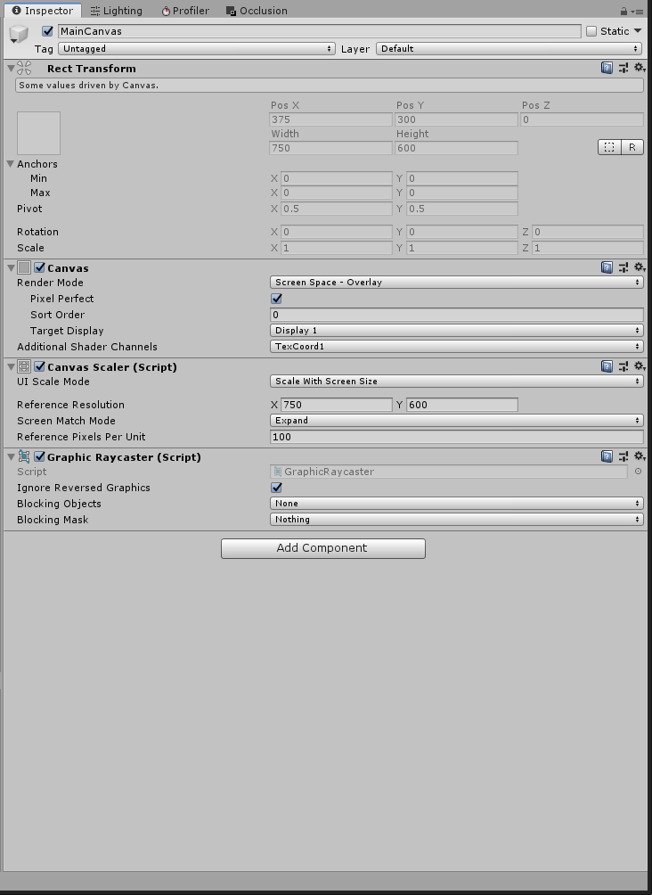Toggle MainCanvas active checkbox
Image resolution: width=652 pixels, height=895 pixels.
48,31
